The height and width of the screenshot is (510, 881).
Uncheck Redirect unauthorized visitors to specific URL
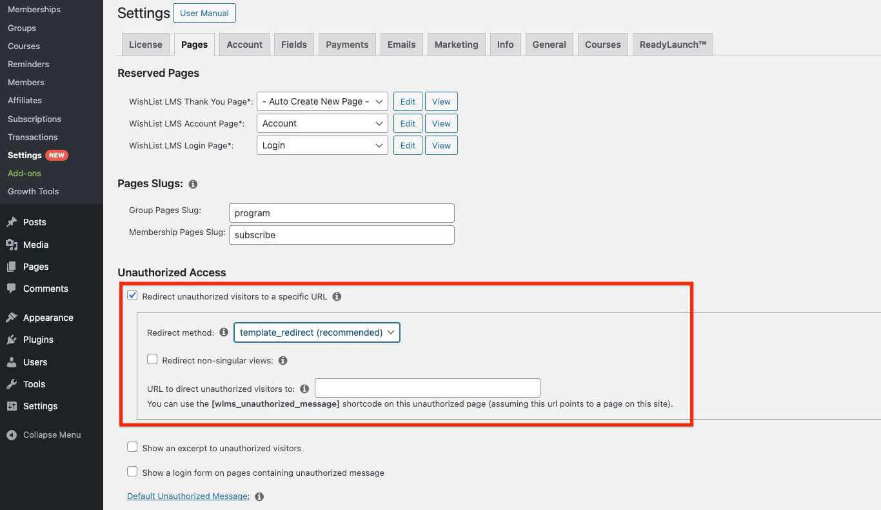132,296
